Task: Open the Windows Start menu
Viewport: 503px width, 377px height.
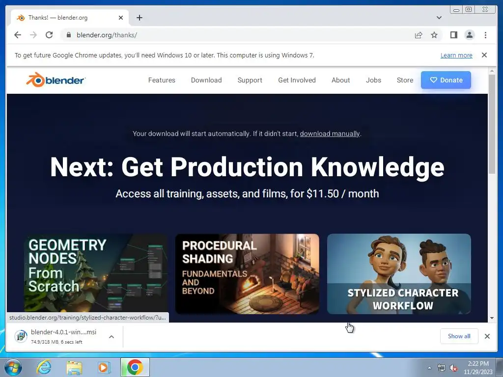Action: [x=13, y=367]
